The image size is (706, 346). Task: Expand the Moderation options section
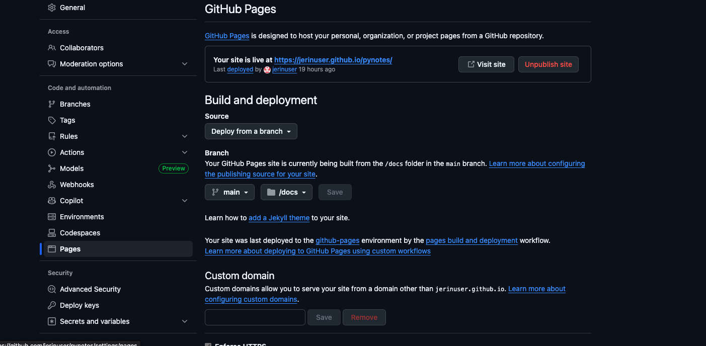185,64
